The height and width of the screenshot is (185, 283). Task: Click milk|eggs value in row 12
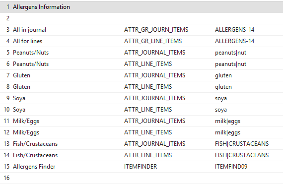pyautogui.click(x=227, y=132)
